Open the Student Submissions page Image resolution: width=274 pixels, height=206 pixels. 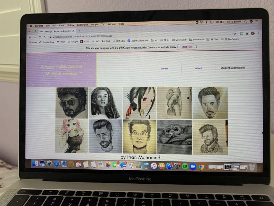click(x=233, y=68)
